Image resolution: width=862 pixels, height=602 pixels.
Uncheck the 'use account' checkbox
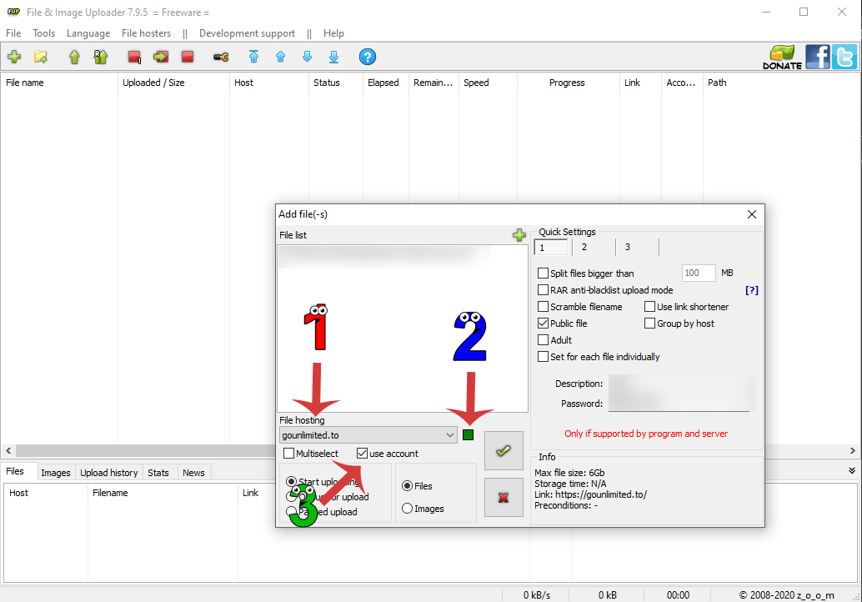(x=362, y=454)
